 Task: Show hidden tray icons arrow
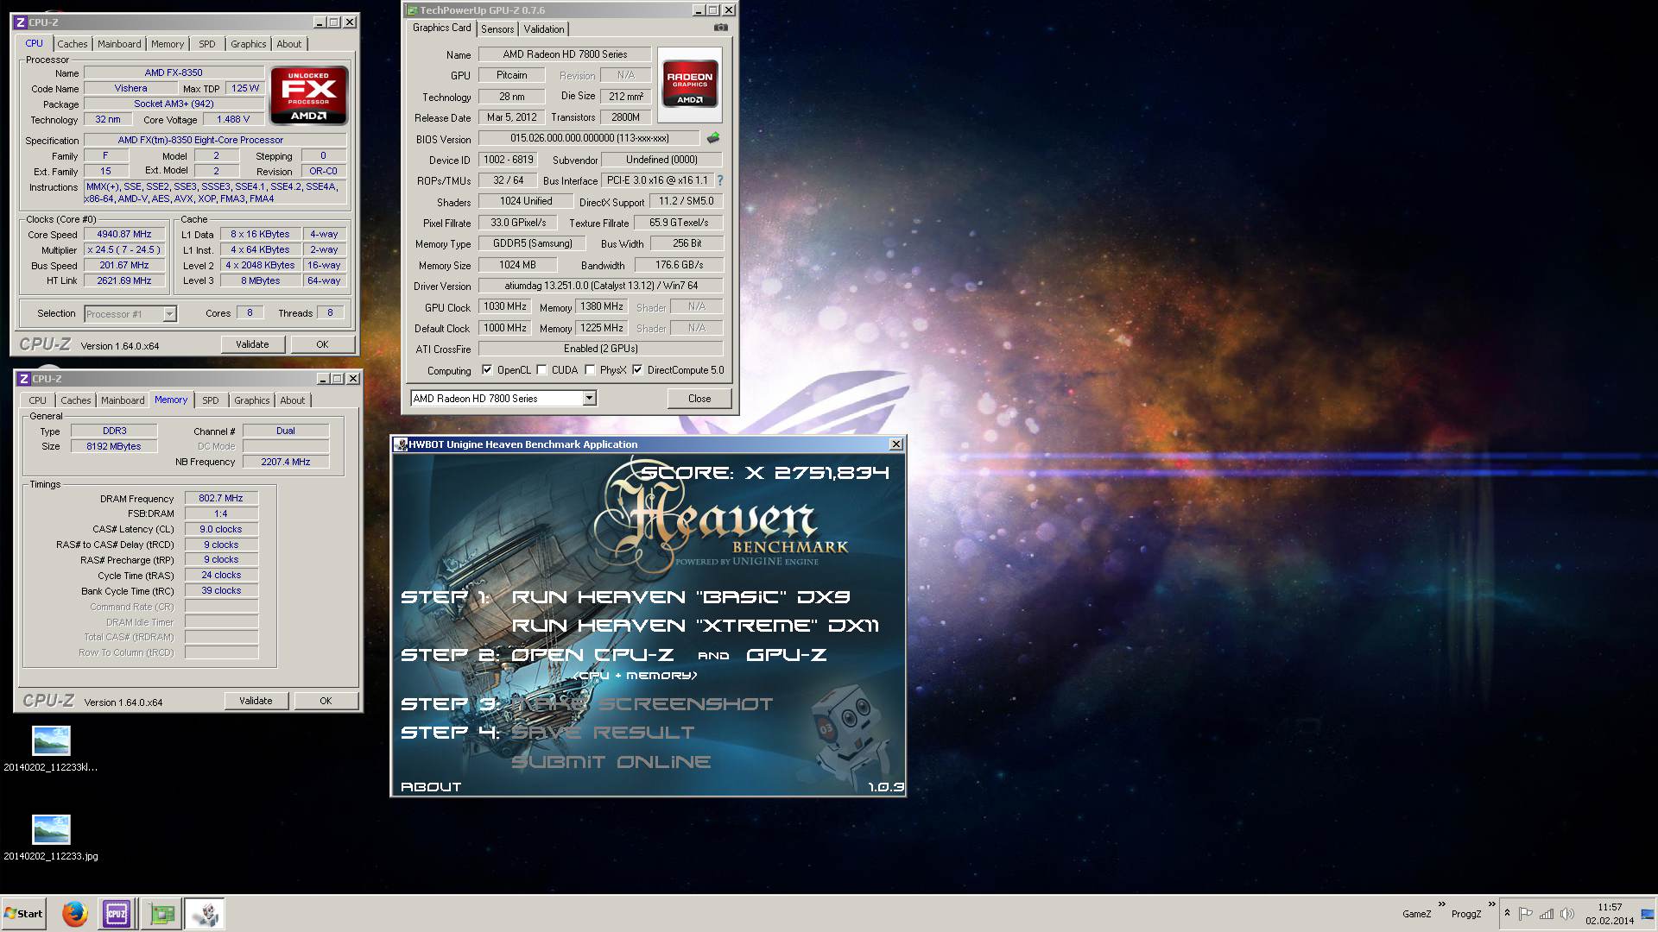point(1507,914)
